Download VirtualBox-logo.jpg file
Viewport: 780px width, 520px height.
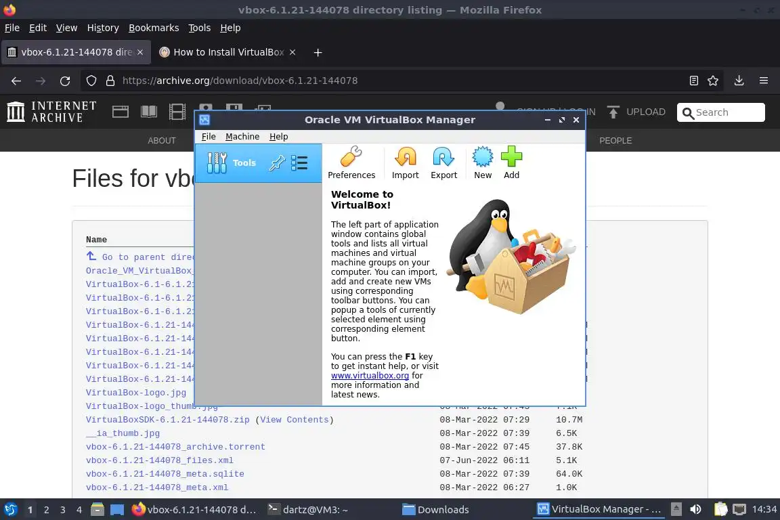click(136, 393)
